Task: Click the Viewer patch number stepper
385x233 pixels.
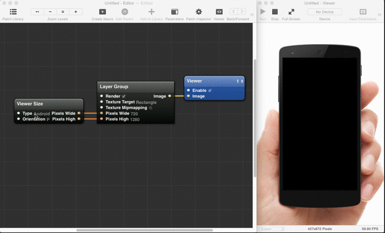Action: point(242,81)
